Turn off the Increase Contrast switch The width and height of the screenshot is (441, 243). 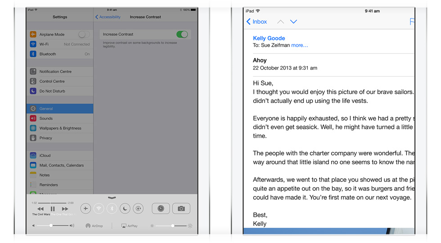182,35
